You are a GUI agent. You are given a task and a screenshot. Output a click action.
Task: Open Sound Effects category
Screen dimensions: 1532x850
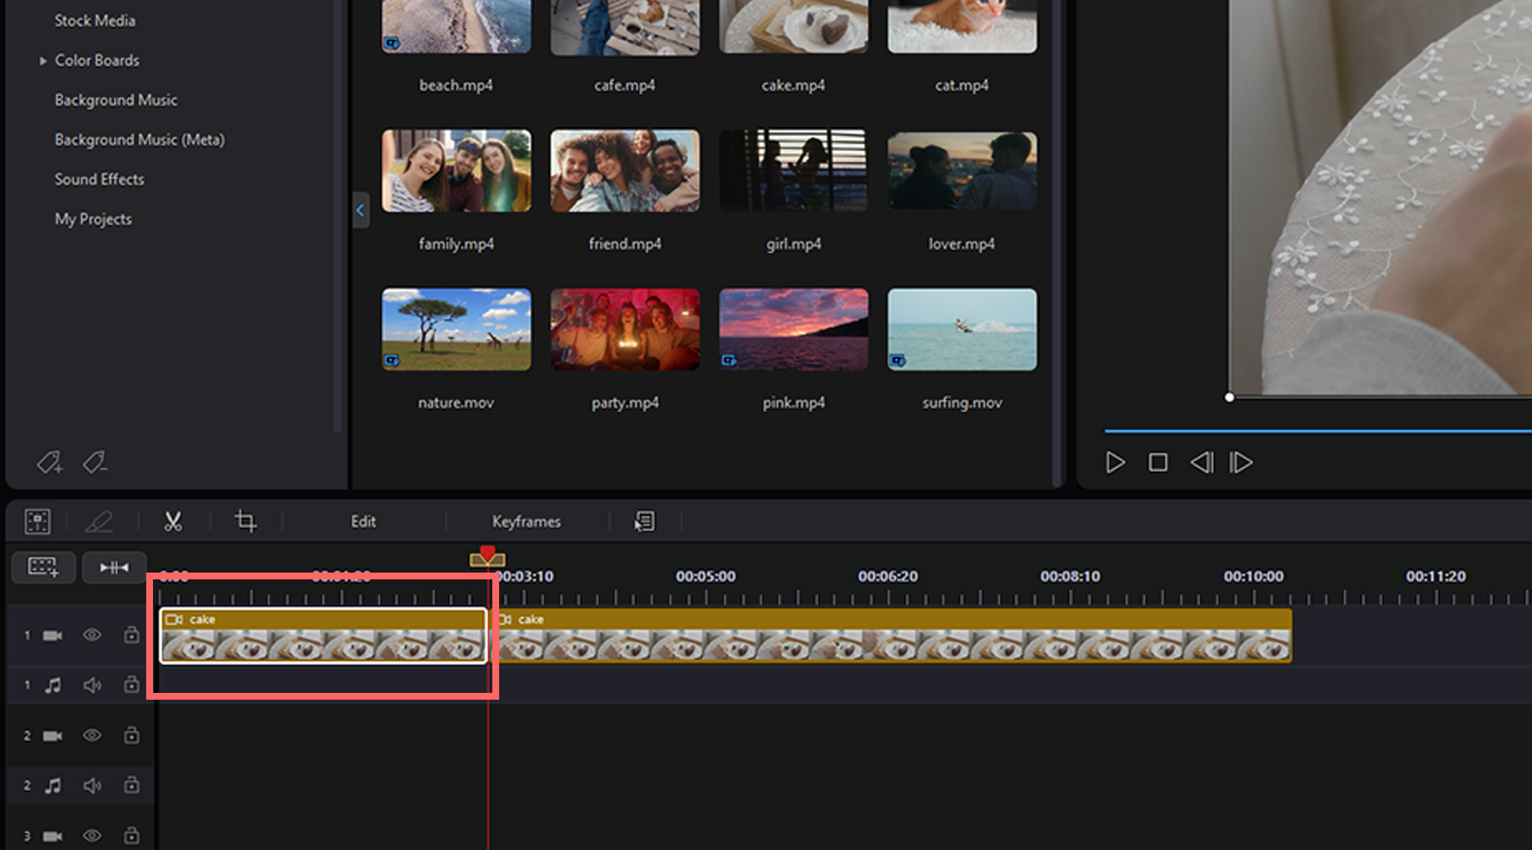point(99,180)
